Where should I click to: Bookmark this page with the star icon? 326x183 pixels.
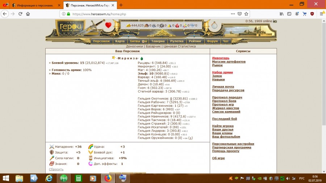click(x=246, y=14)
